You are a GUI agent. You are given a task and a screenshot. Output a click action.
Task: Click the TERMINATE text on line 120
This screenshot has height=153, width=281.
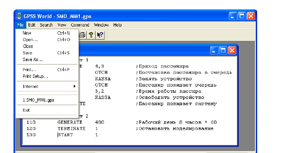tap(72, 129)
